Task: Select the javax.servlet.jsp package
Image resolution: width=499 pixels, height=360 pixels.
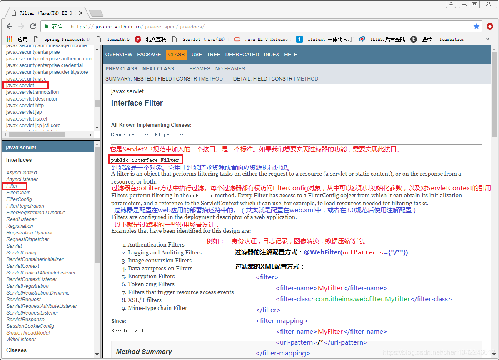Action: (24, 112)
